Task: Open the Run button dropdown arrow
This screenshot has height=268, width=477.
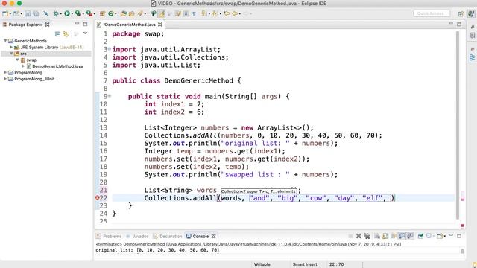Action: point(72,14)
